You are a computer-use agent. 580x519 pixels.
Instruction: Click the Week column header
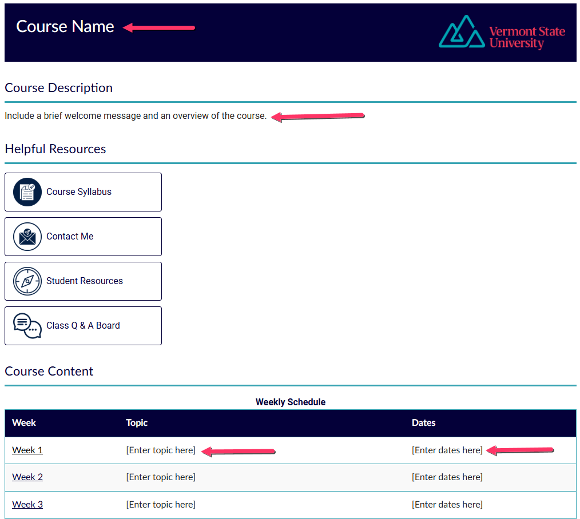(24, 423)
